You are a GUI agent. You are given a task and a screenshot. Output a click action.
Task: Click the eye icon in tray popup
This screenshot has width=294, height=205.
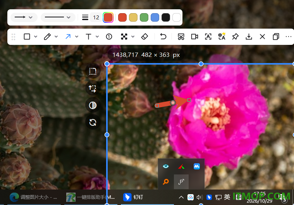pyautogui.click(x=165, y=166)
